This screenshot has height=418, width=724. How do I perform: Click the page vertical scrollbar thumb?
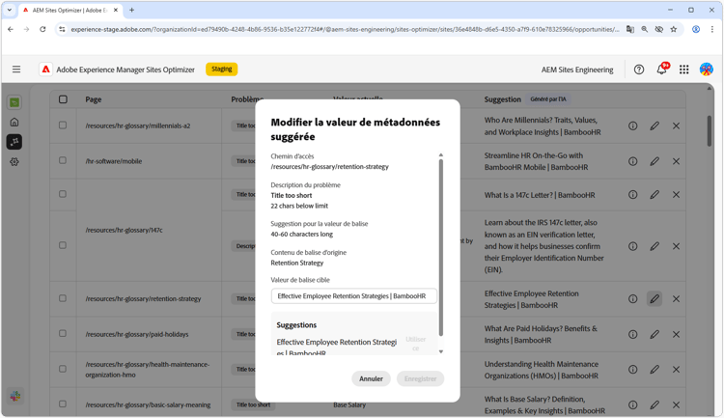(710, 131)
